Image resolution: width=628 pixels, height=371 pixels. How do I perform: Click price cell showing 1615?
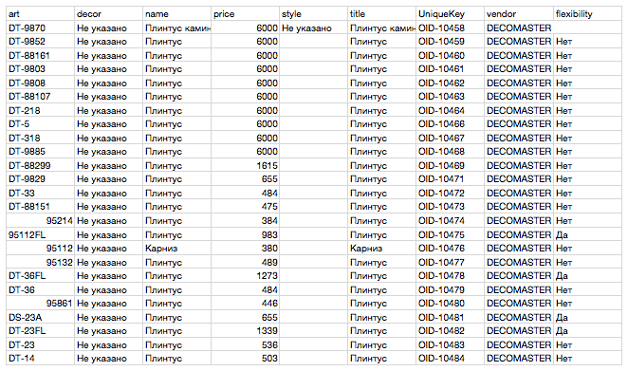(245, 165)
